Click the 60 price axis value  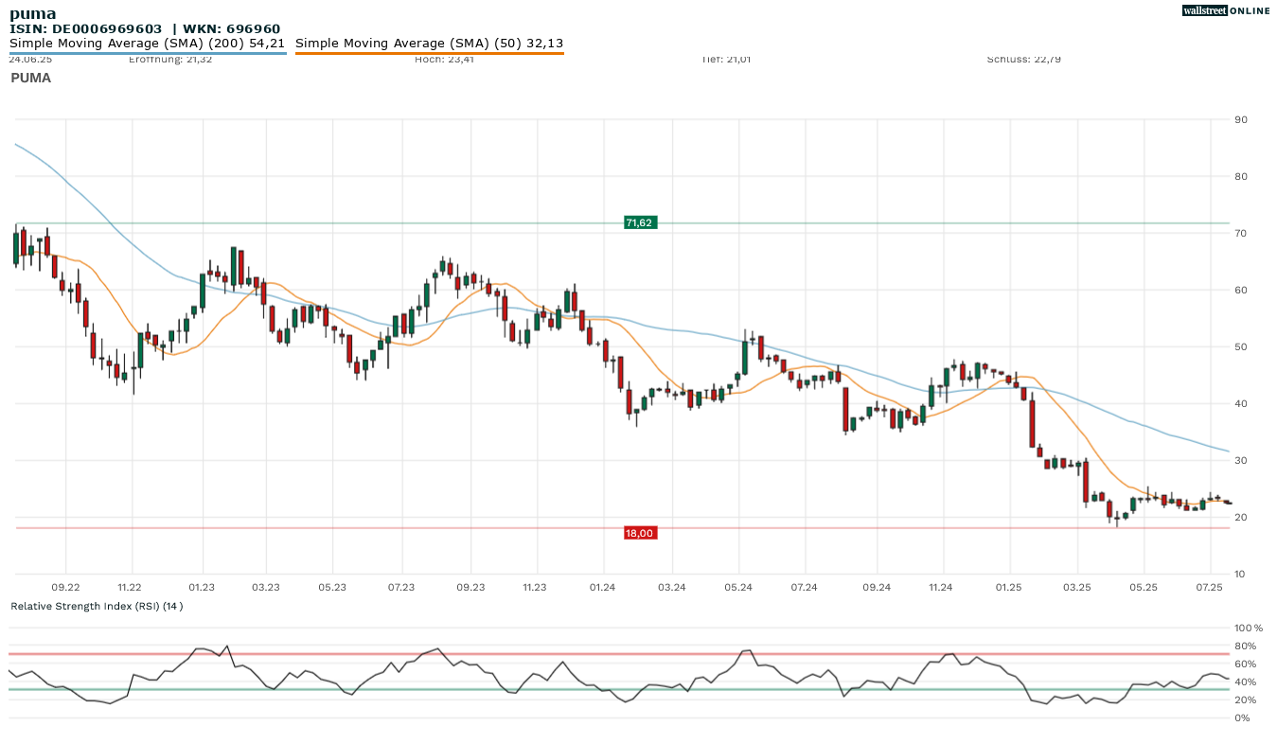[x=1240, y=290]
